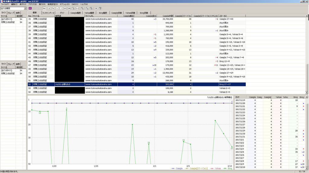Image resolution: width=309 pixels, height=173 pixels.
Task: Click the Y!/TE toolbar icon
Action: (x=87, y=8)
